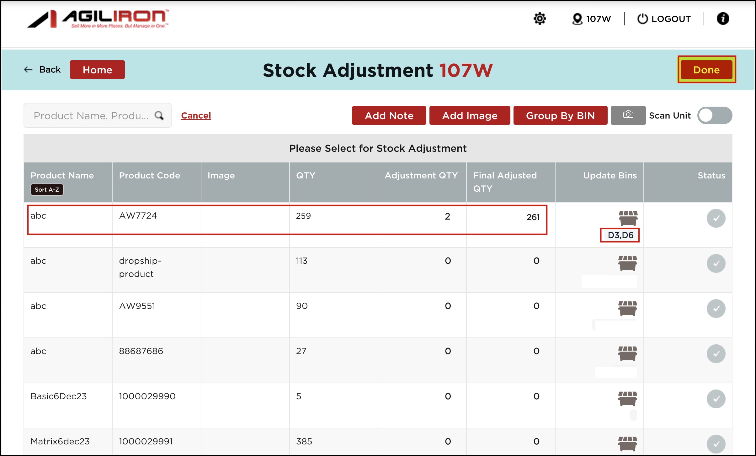Open bin icon for Basic6Dec23 row
The image size is (756, 456).
click(x=627, y=399)
